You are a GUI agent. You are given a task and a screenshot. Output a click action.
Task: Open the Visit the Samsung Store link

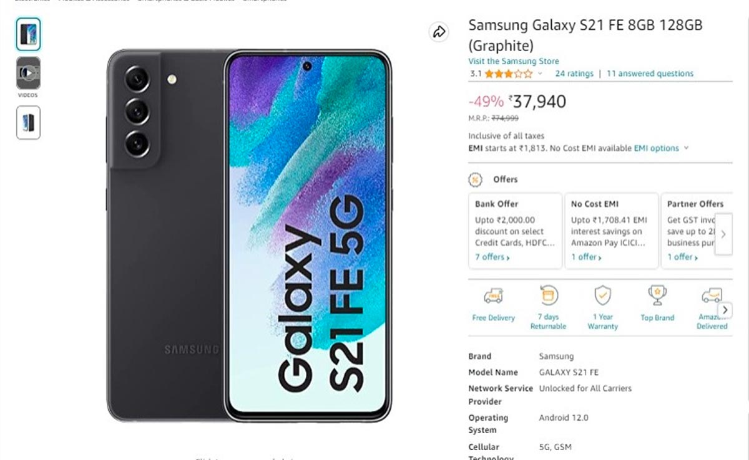point(514,61)
